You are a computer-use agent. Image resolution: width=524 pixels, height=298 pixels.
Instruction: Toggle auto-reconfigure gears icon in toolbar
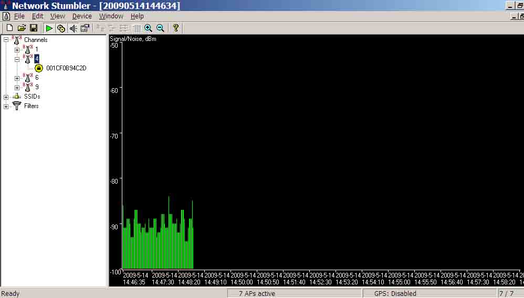(x=61, y=28)
